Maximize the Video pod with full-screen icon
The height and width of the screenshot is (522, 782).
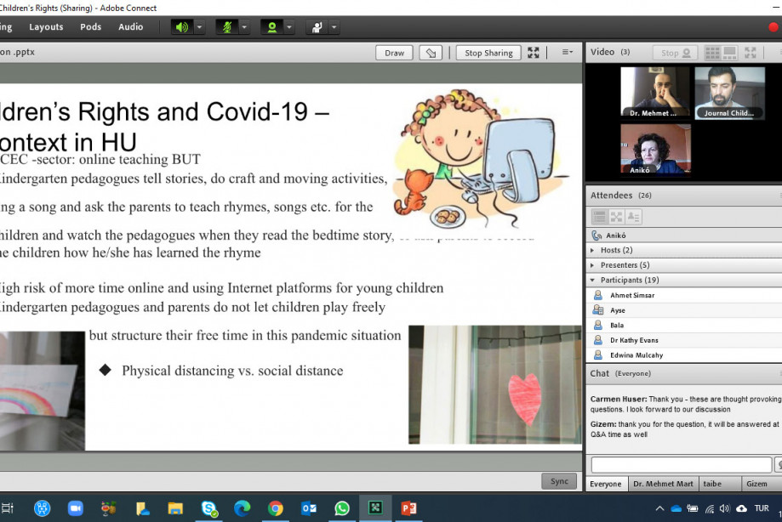751,52
